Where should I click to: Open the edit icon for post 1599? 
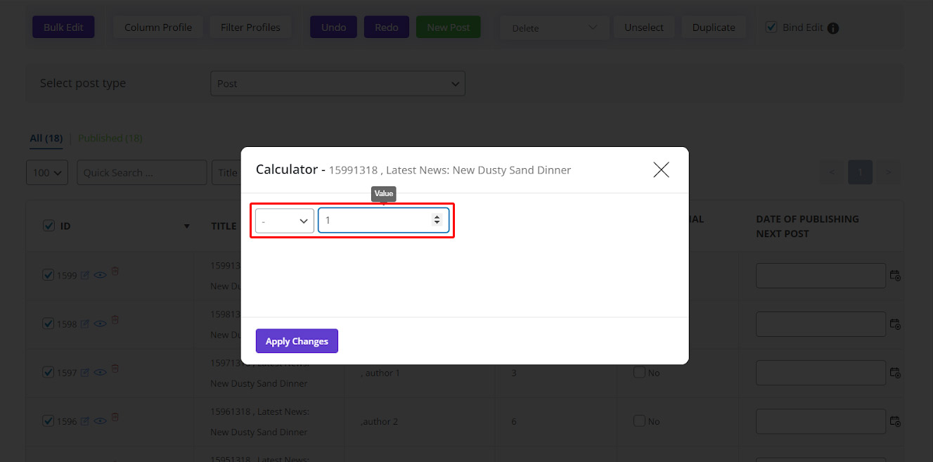pos(85,276)
